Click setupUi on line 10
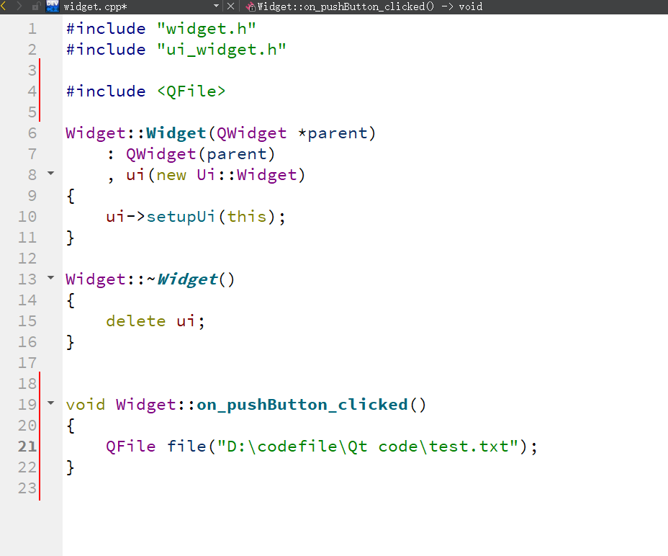 [181, 217]
